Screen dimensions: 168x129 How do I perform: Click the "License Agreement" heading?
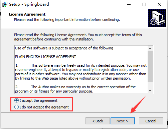27,14
